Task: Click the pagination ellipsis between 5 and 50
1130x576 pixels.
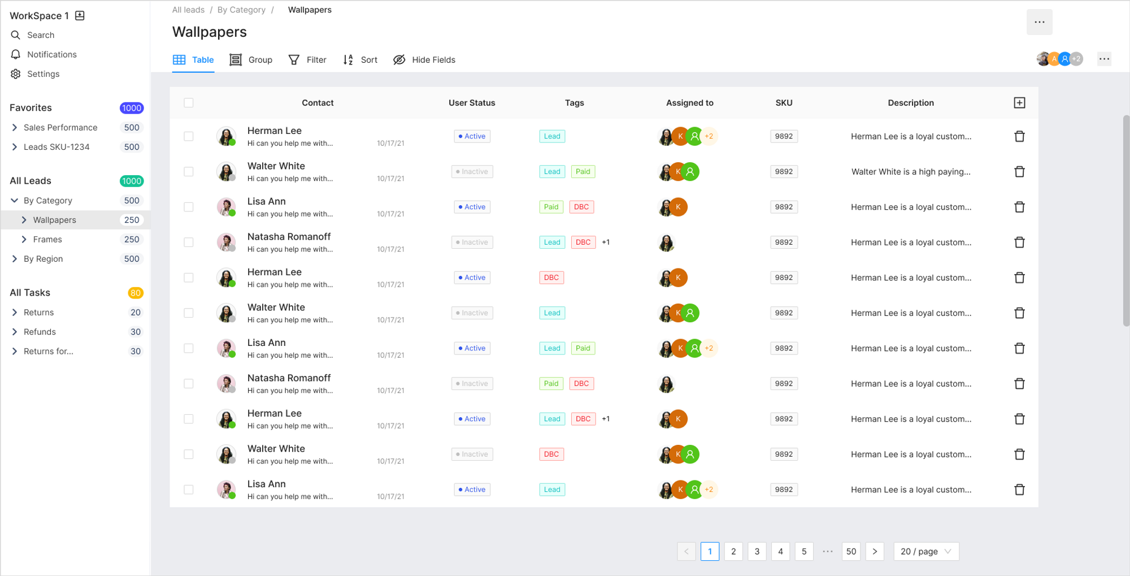Action: coord(828,551)
